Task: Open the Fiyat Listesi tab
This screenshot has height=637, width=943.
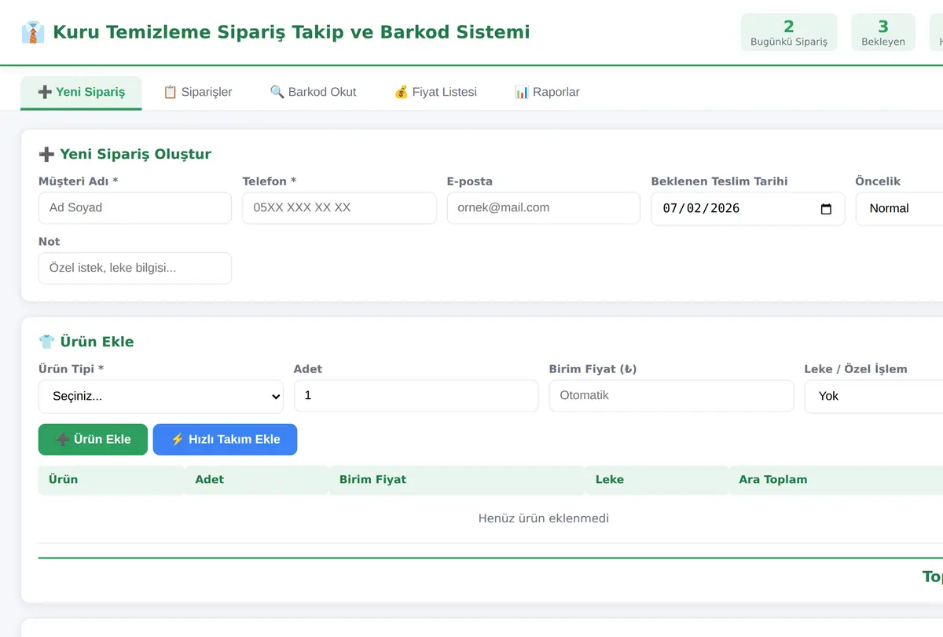Action: pos(435,92)
